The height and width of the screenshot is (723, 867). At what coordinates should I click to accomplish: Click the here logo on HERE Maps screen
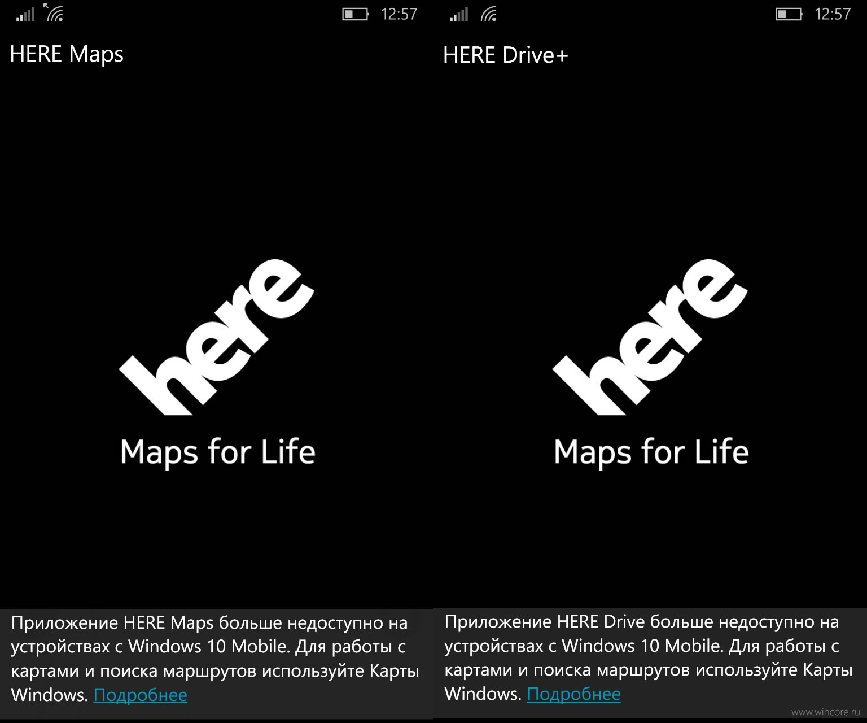[x=217, y=337]
